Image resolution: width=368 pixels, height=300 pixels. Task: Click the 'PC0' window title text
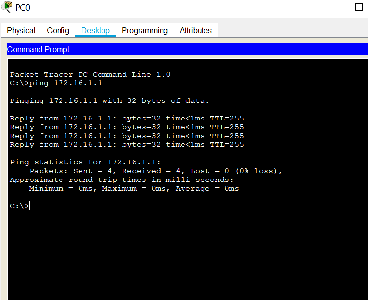23,8
